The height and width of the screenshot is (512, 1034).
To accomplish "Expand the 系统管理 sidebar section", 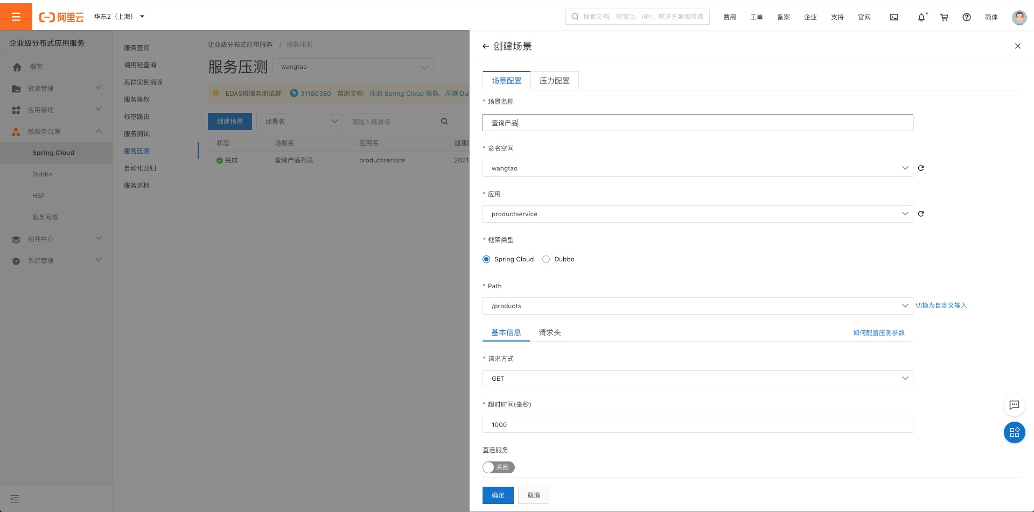I will point(99,259).
